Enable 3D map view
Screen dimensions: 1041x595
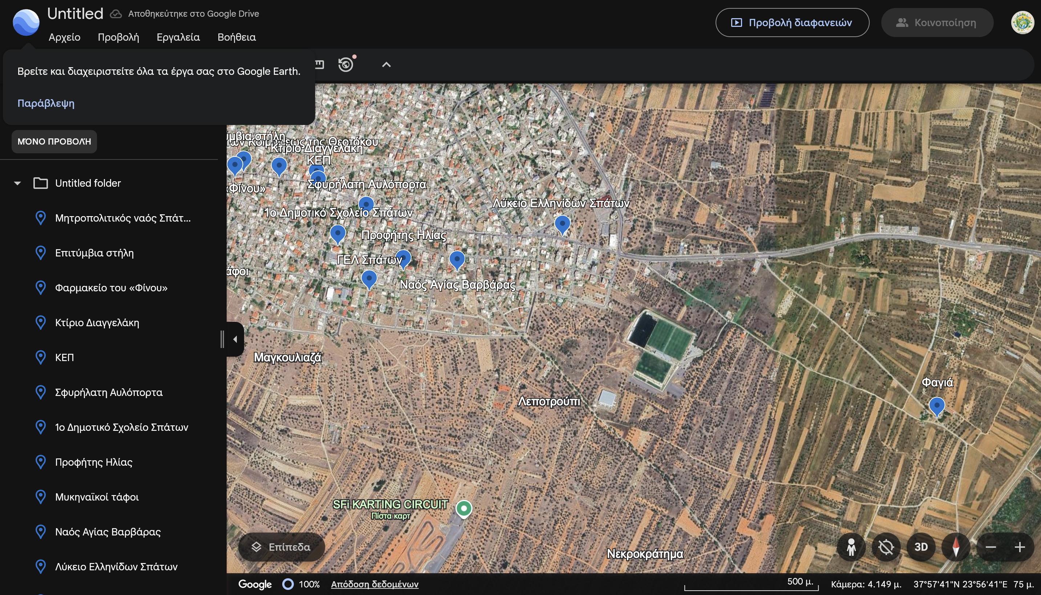click(921, 547)
